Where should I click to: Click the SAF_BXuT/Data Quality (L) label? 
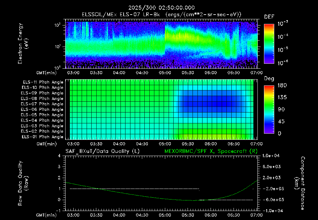click(x=102, y=151)
